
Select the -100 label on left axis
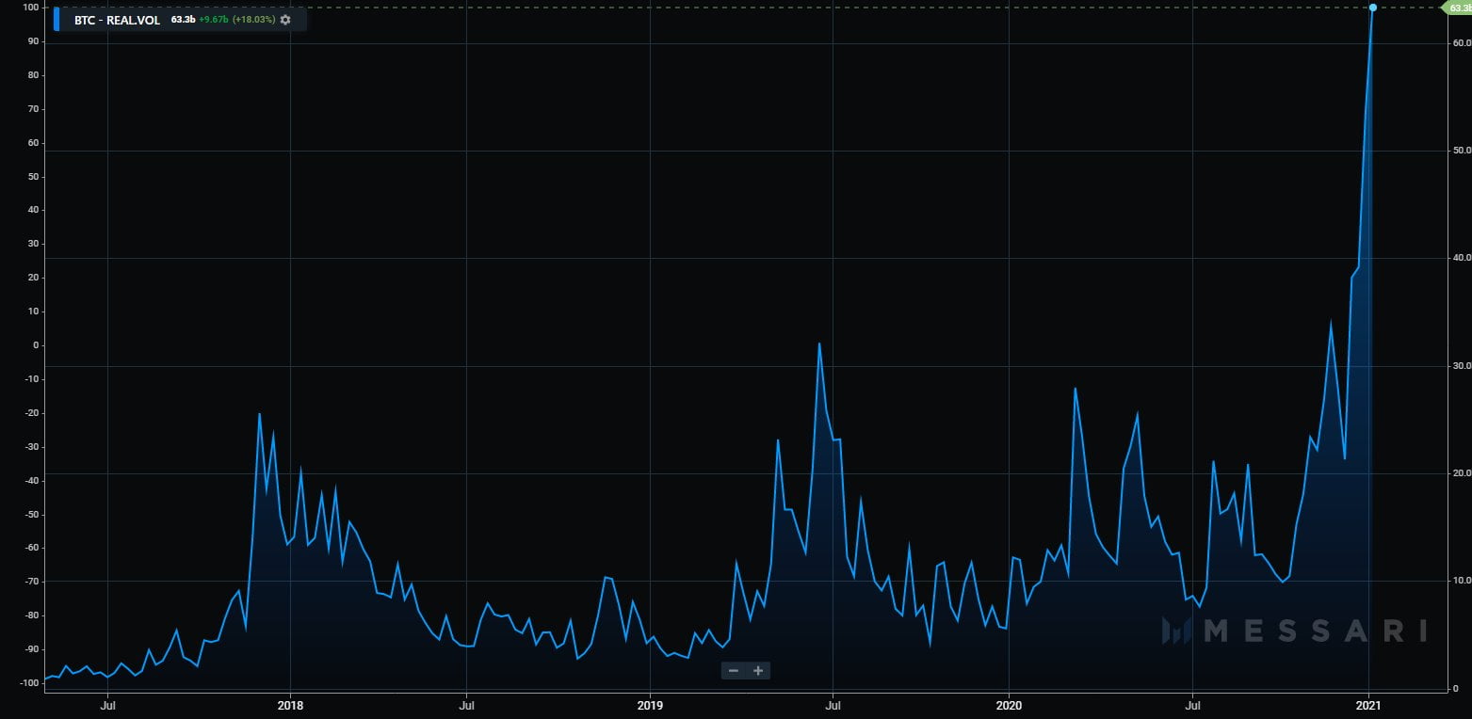point(30,682)
